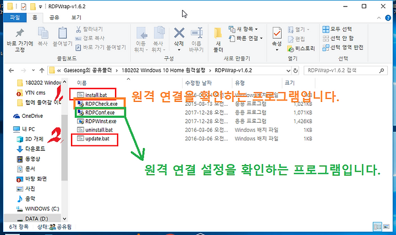
Task: Click the Edit button in the ribbon
Action: (x=296, y=39)
